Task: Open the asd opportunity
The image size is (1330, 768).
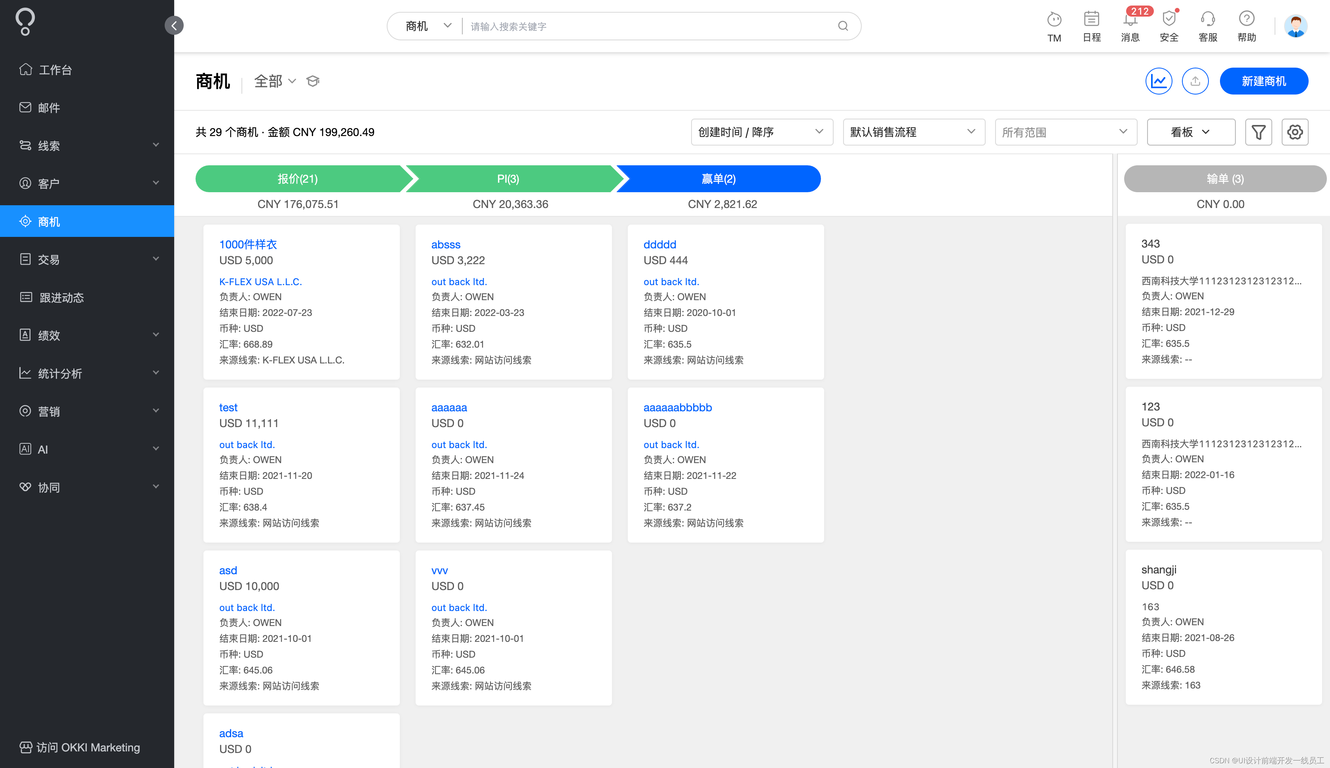Action: coord(228,570)
